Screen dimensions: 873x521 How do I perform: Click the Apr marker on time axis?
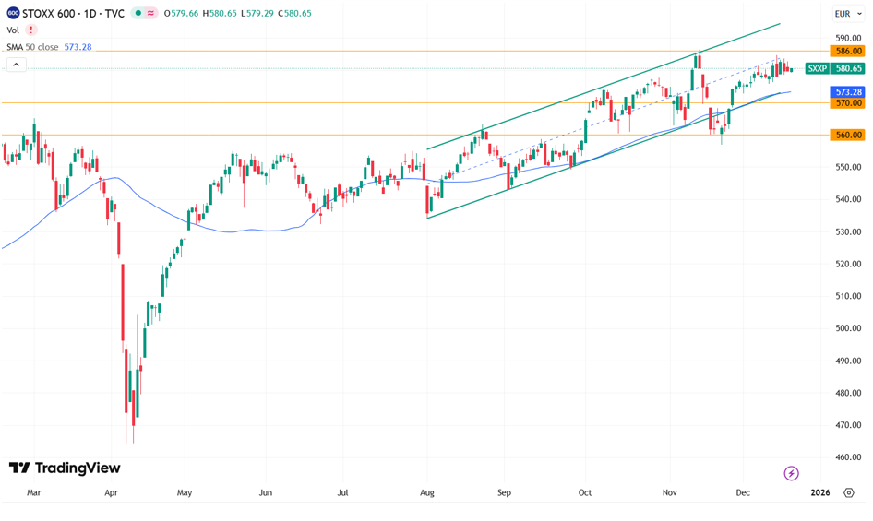tap(111, 492)
